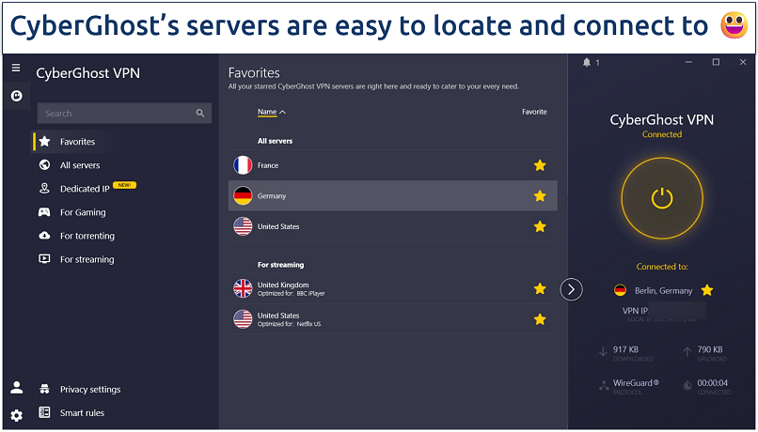This screenshot has width=758, height=432.
Task: Open the account profile icon
Action: click(16, 388)
